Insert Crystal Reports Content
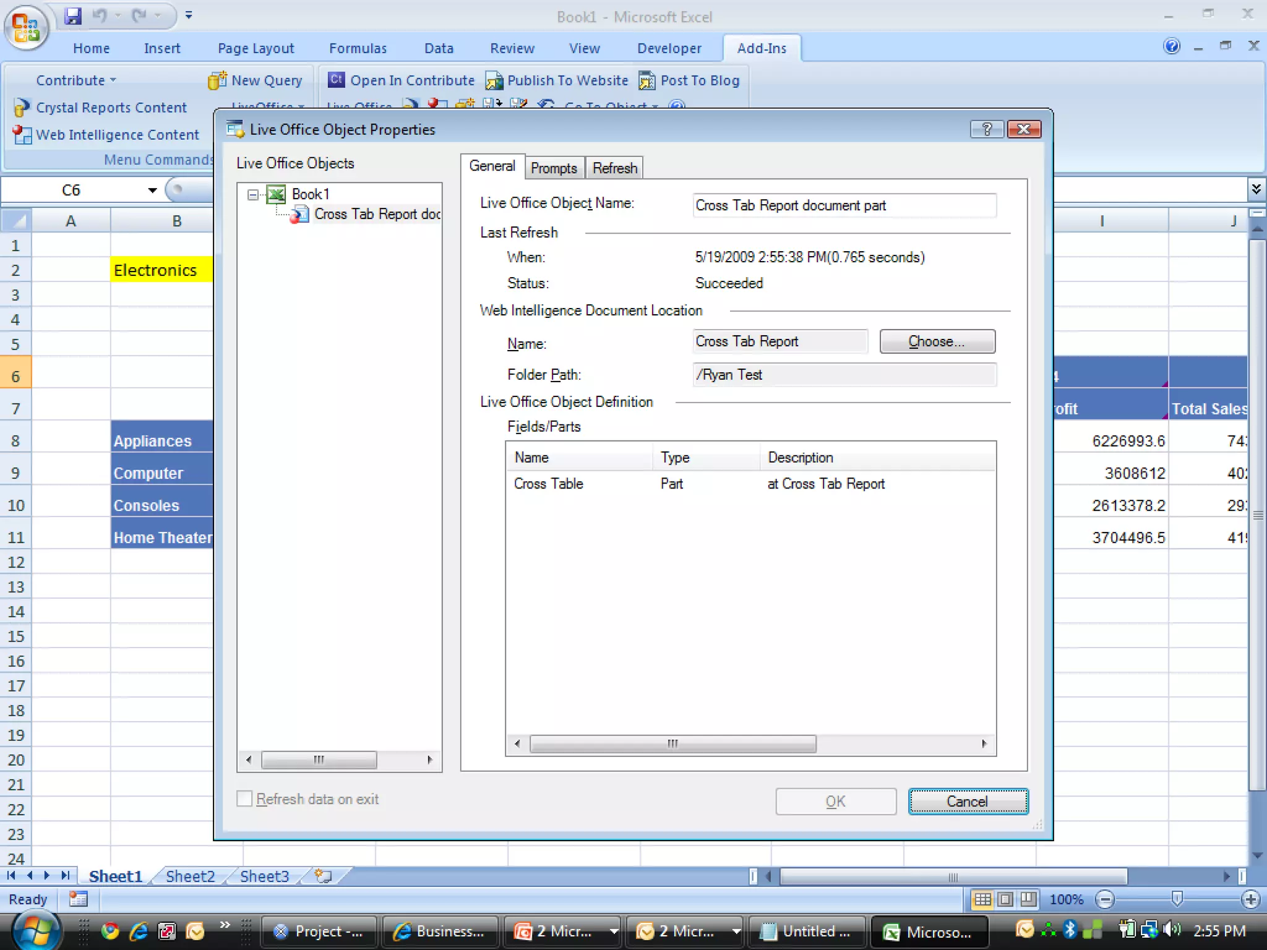 pyautogui.click(x=100, y=108)
